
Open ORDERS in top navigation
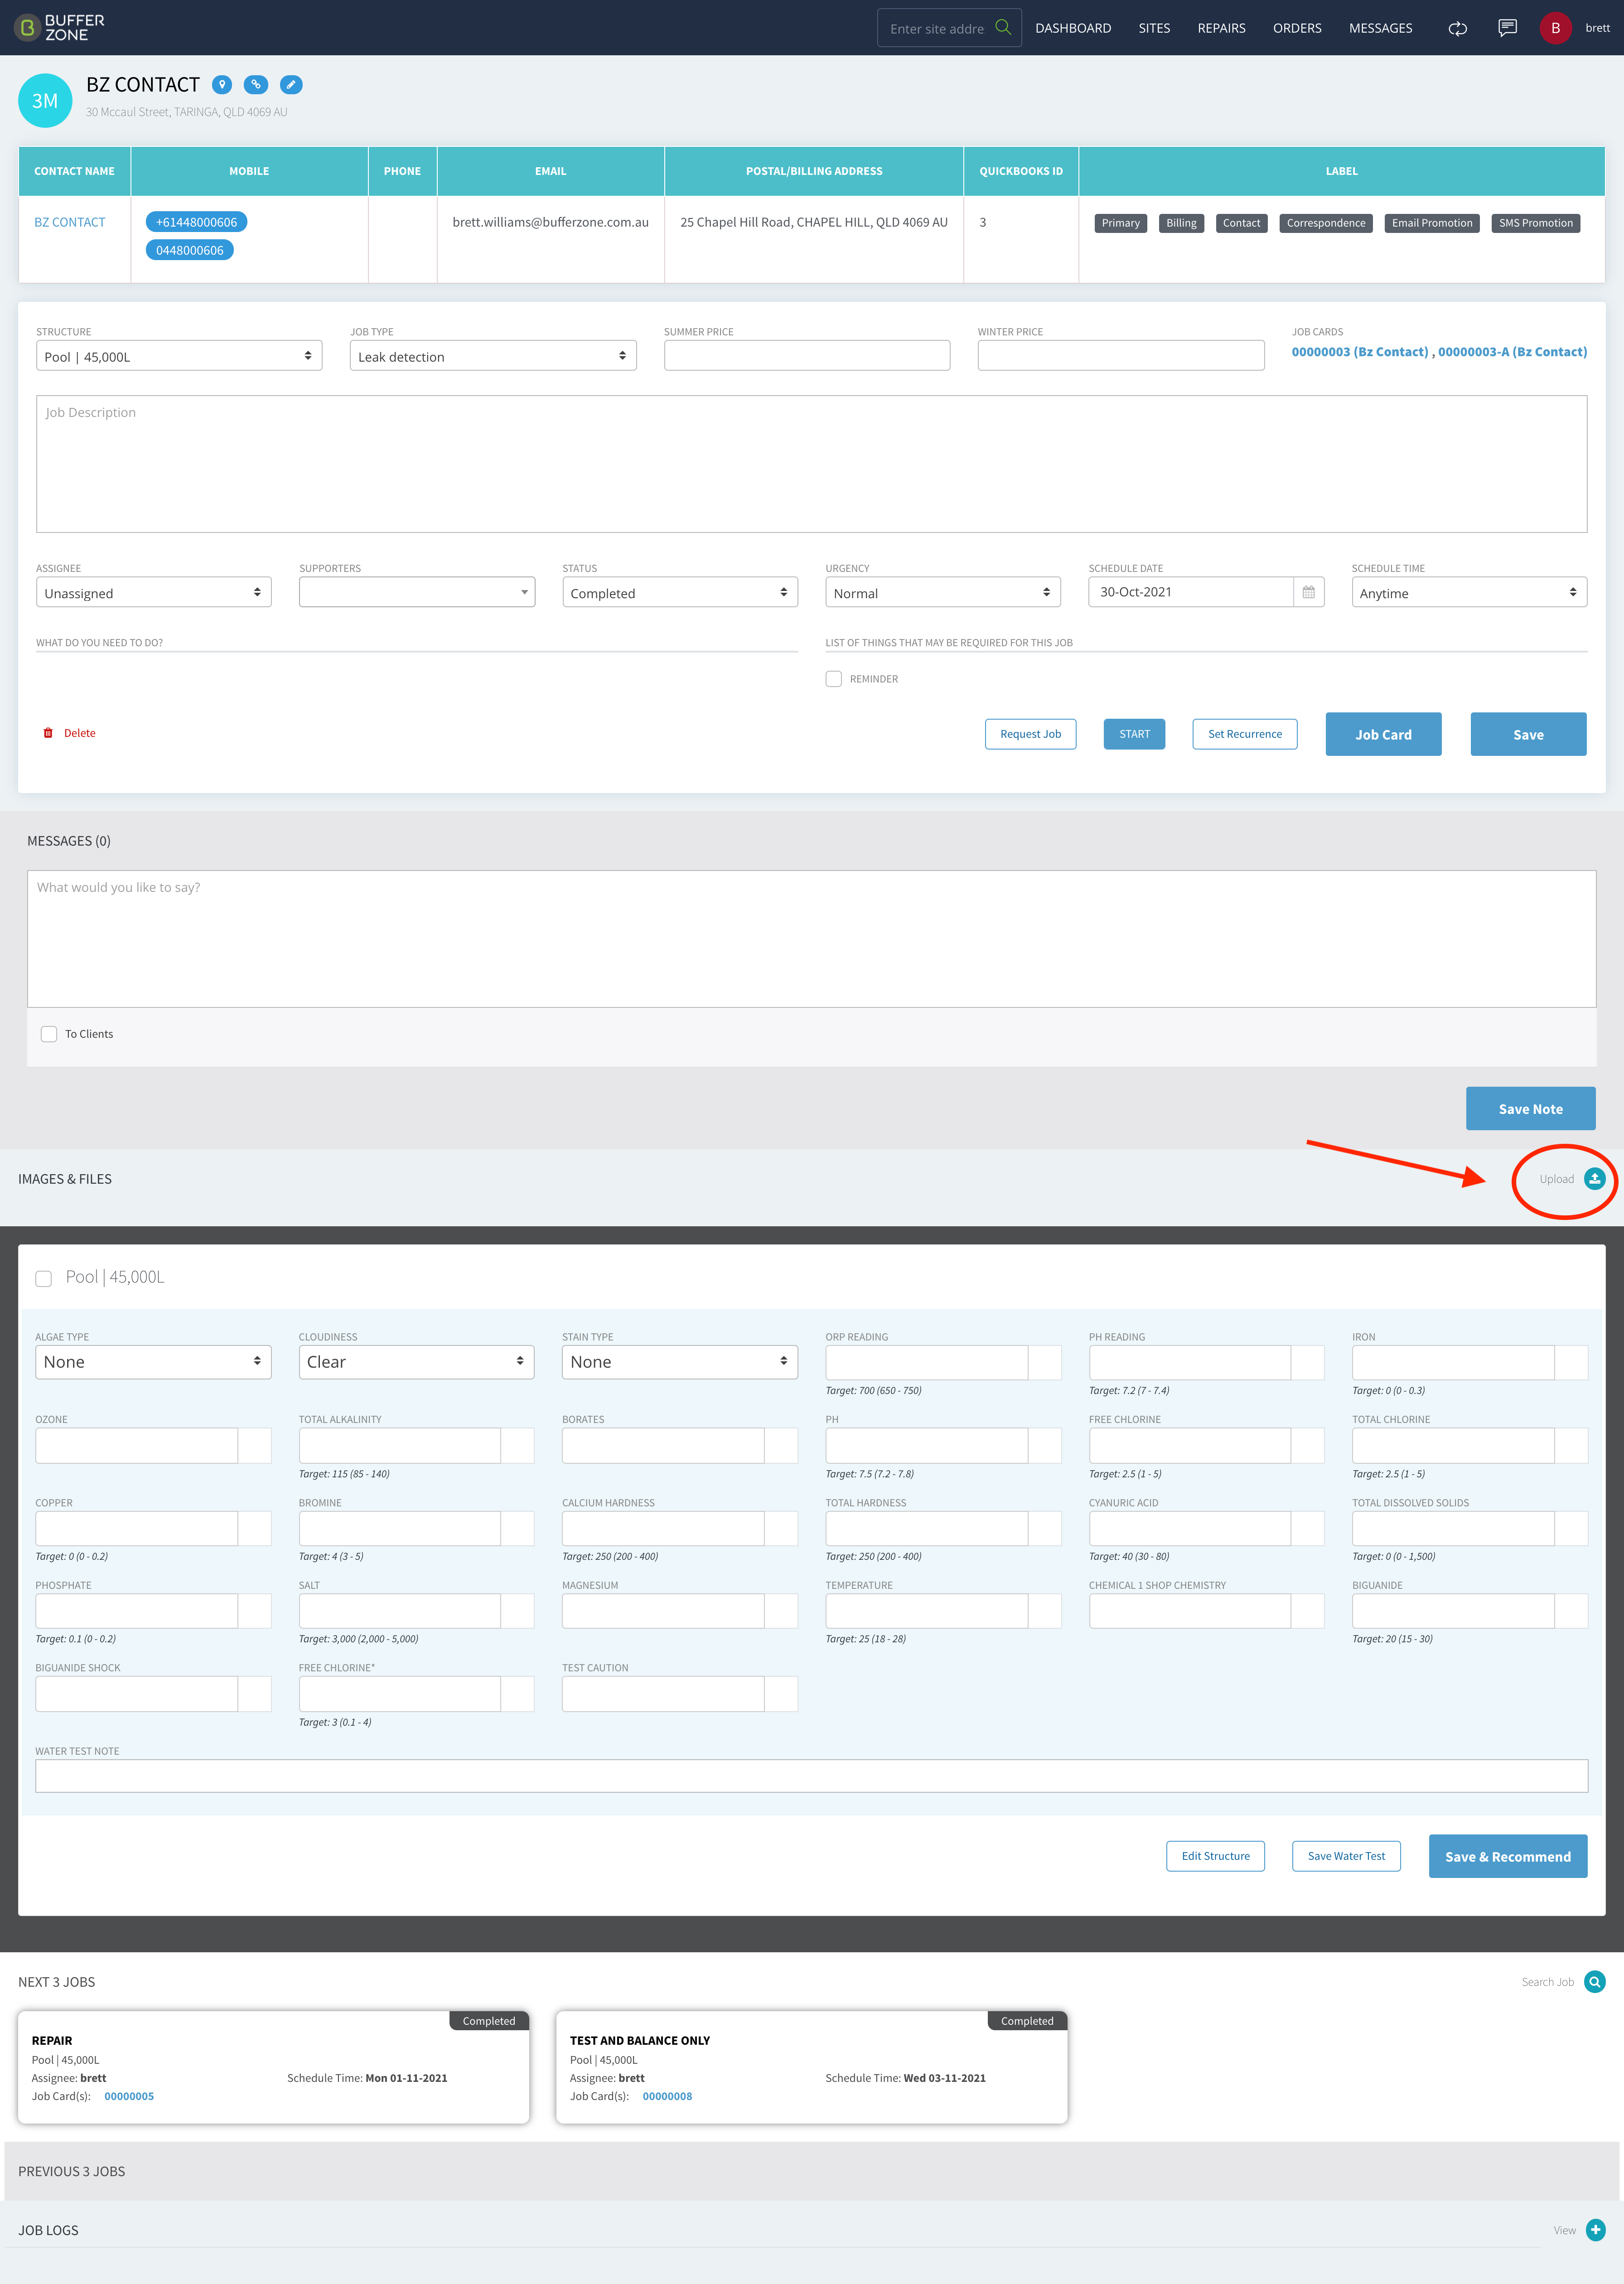coord(1297,28)
